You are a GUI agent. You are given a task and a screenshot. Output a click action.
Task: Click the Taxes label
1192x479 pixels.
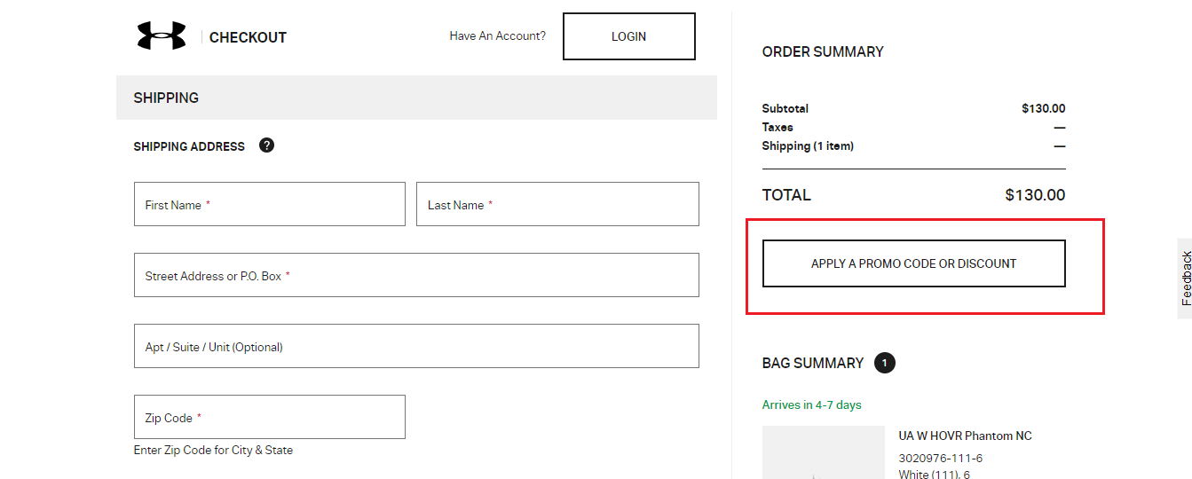pos(778,127)
